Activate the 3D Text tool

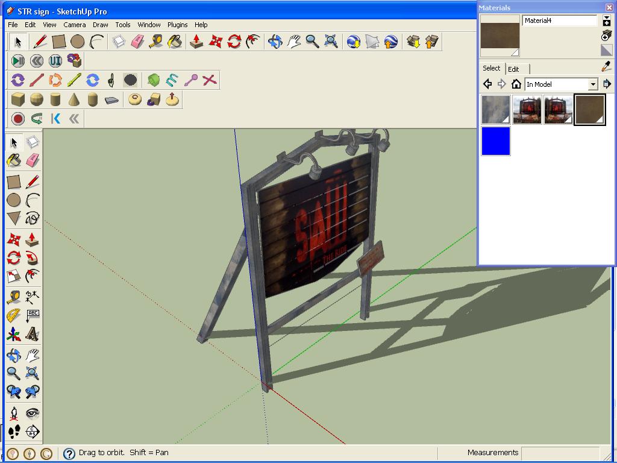[x=33, y=334]
